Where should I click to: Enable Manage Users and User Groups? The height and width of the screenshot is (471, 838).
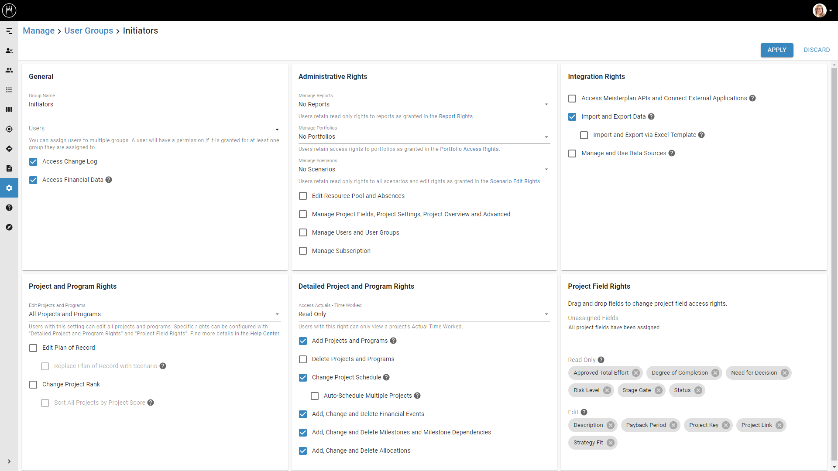(303, 233)
